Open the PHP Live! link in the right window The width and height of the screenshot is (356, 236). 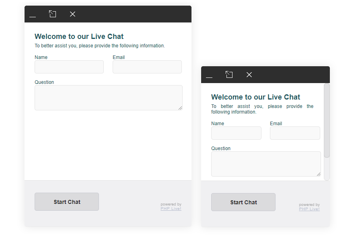coord(309,209)
